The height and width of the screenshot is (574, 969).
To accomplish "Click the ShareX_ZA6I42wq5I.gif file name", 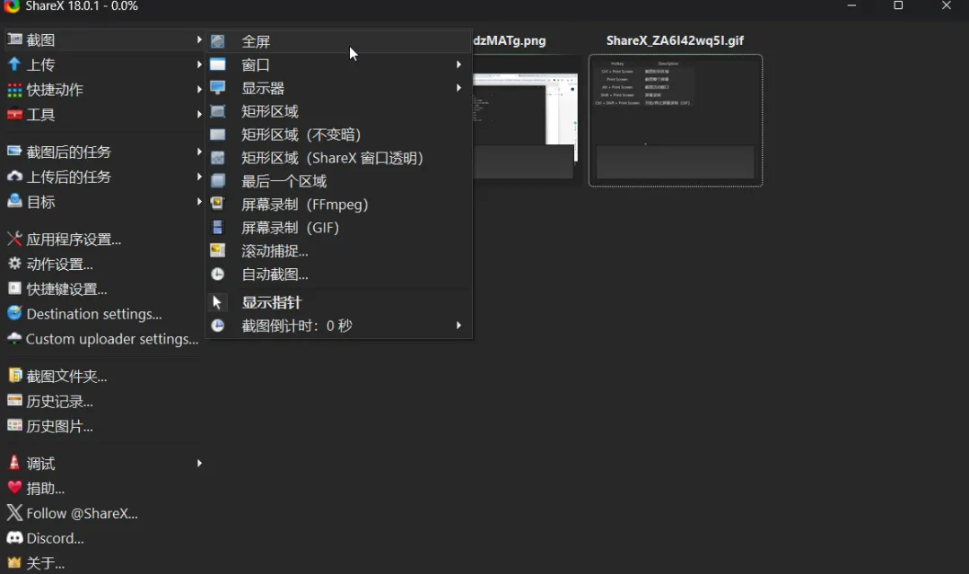I will pos(675,40).
